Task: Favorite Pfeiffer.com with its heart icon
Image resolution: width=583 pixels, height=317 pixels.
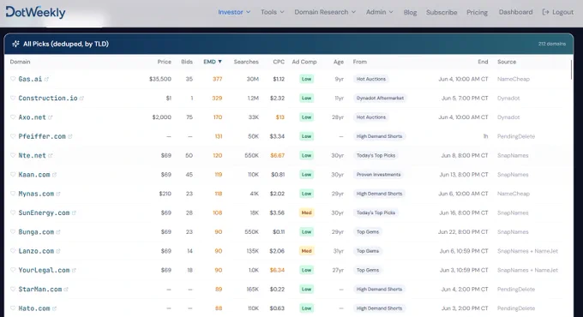Action: 13,136
